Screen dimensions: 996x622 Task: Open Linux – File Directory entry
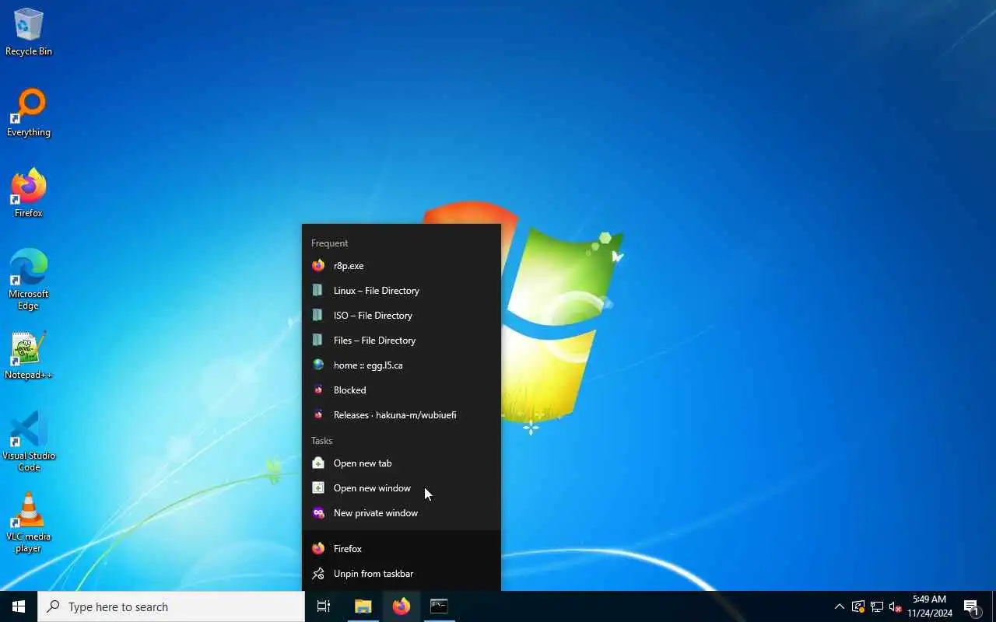pos(402,291)
